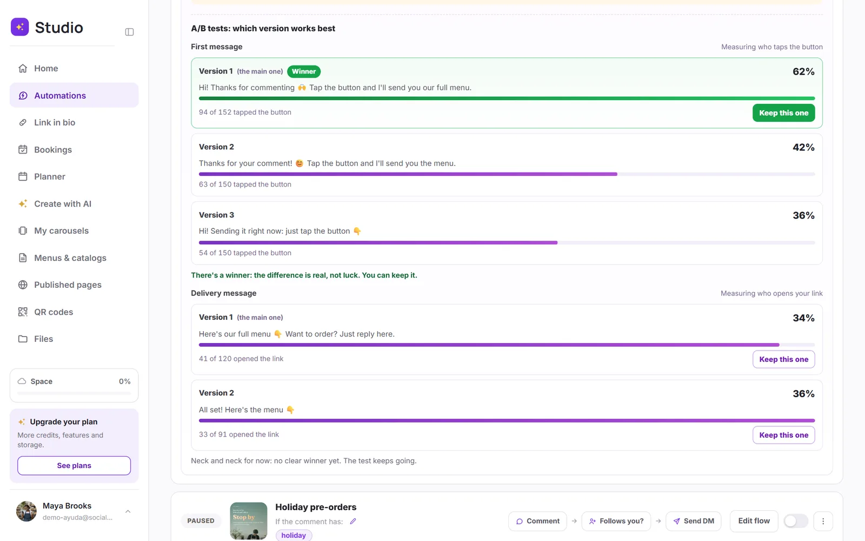Viewport: 865px width, 541px height.
Task: Click the Link in bio chain icon
Action: coord(23,122)
